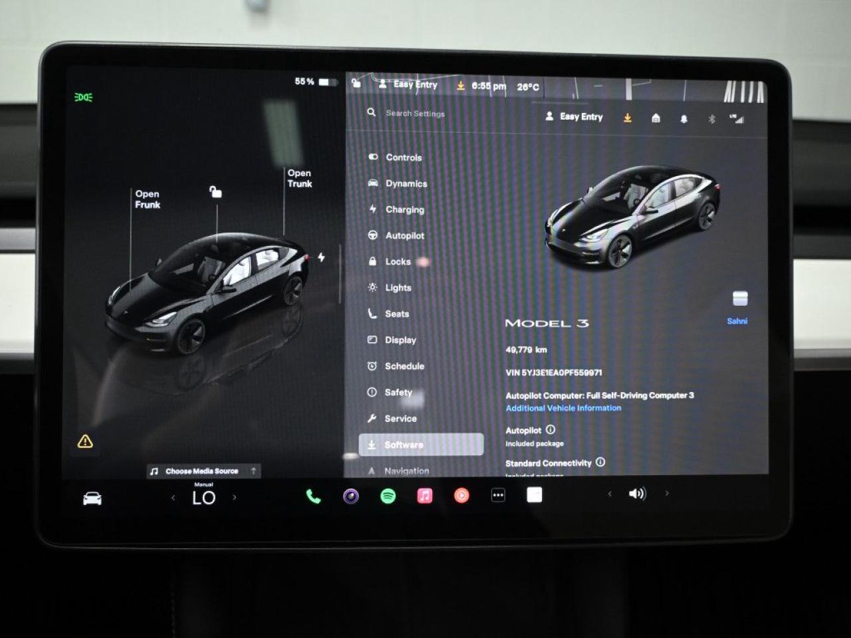The width and height of the screenshot is (851, 638).
Task: Tap the vehicle name card icon above Sahni
Action: (740, 298)
